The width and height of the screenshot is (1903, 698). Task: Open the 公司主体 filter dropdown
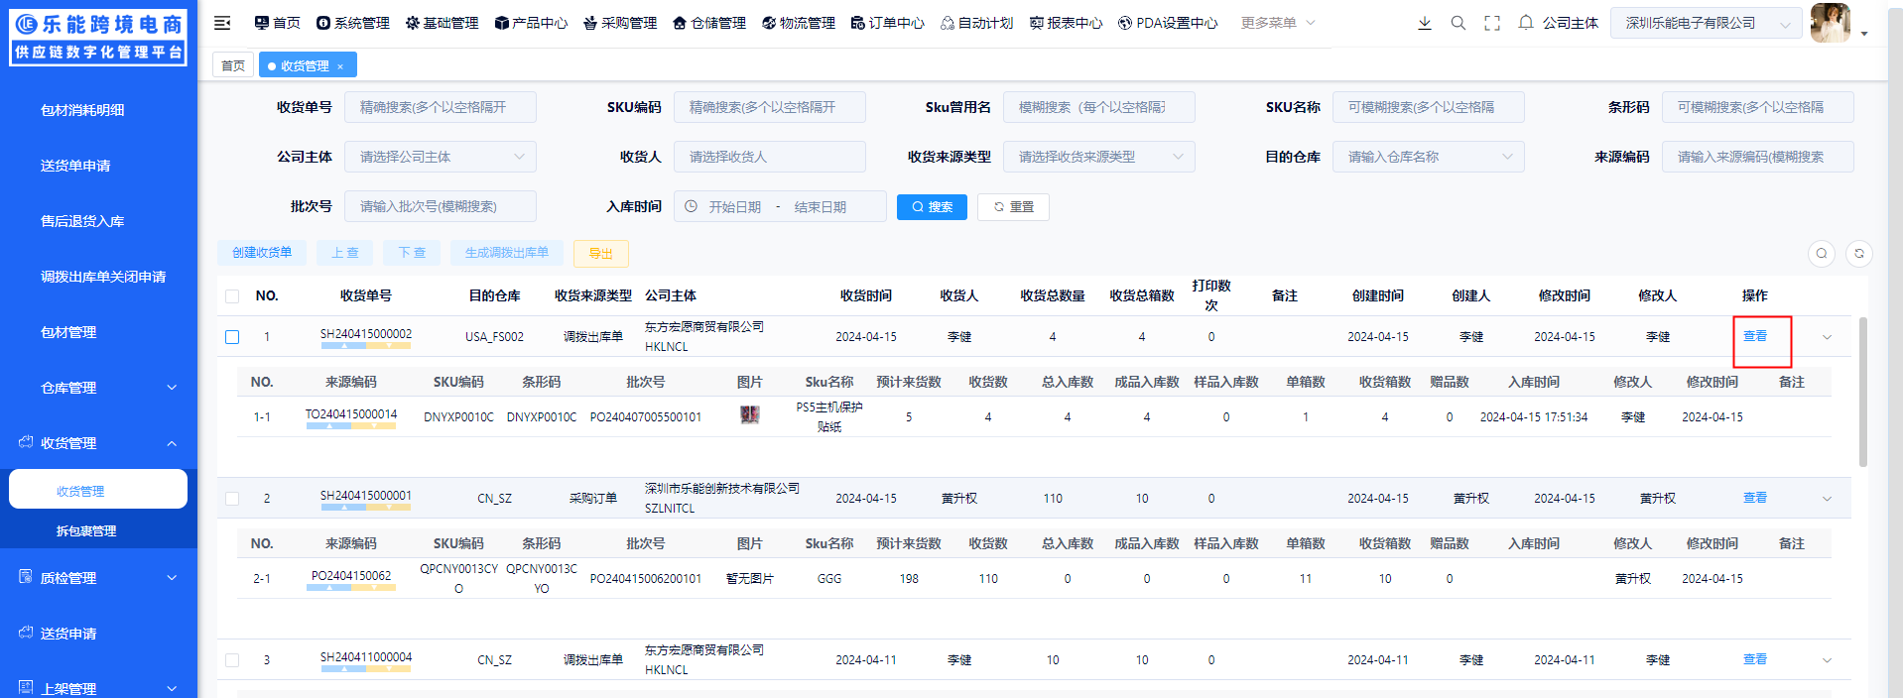pos(440,157)
